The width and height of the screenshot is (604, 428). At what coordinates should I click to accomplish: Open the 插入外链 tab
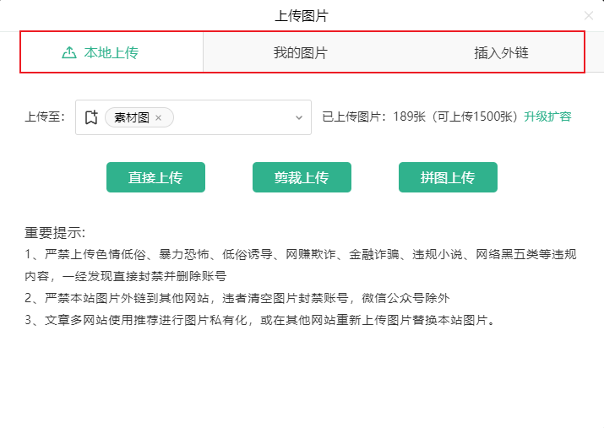pos(501,52)
